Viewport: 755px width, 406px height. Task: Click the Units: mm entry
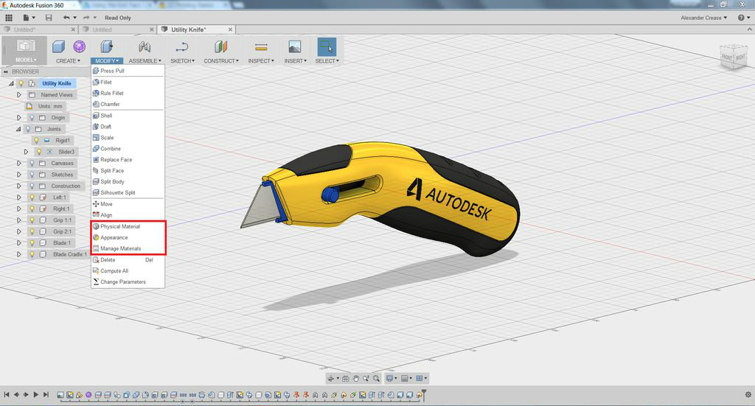(50, 106)
